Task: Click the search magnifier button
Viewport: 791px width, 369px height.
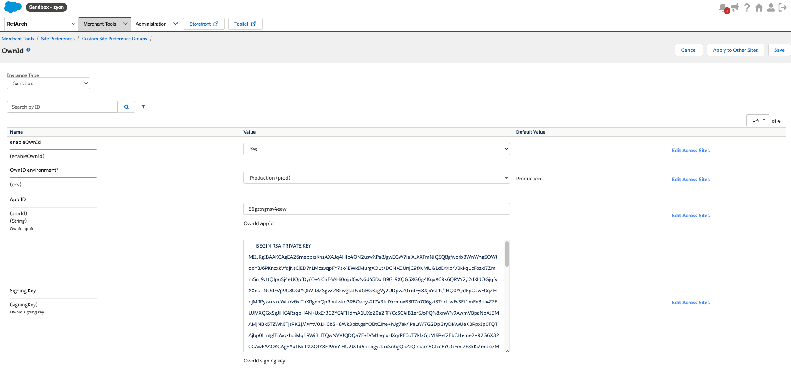Action: 127,107
